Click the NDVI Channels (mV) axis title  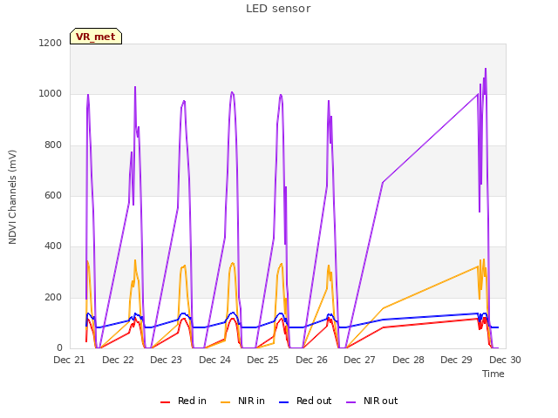coord(12,197)
